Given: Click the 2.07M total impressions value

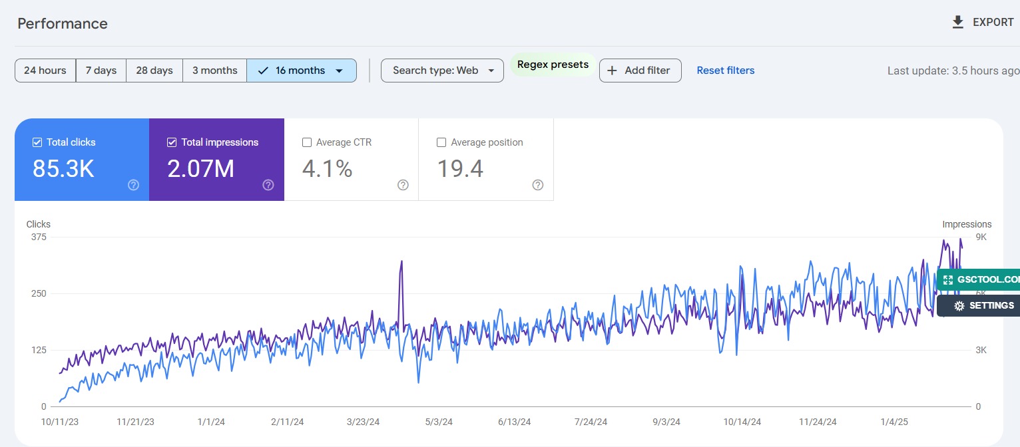Looking at the screenshot, I should pos(200,169).
